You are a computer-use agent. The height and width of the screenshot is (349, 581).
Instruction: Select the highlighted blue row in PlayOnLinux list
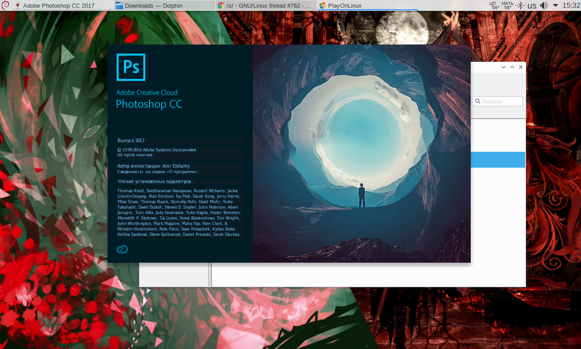pyautogui.click(x=498, y=160)
